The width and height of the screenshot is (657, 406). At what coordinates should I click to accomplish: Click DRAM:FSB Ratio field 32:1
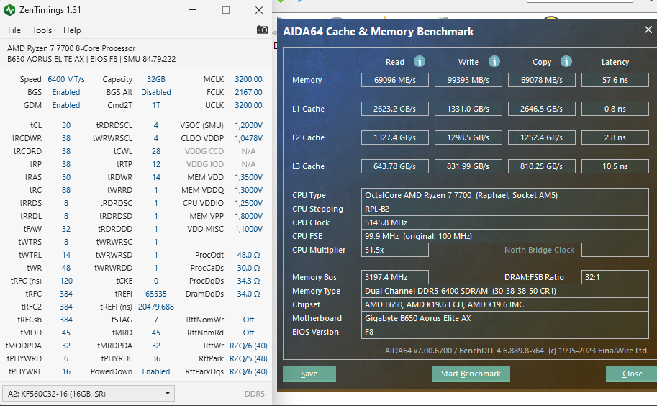[x=615, y=277]
